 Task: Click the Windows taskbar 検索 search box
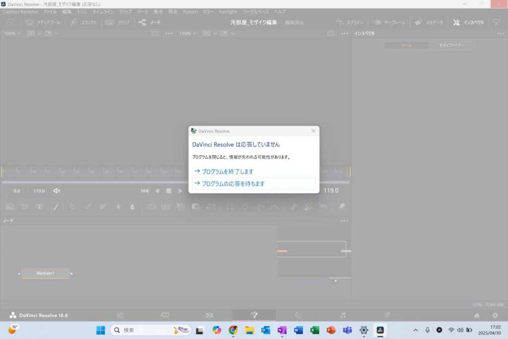tap(151, 330)
